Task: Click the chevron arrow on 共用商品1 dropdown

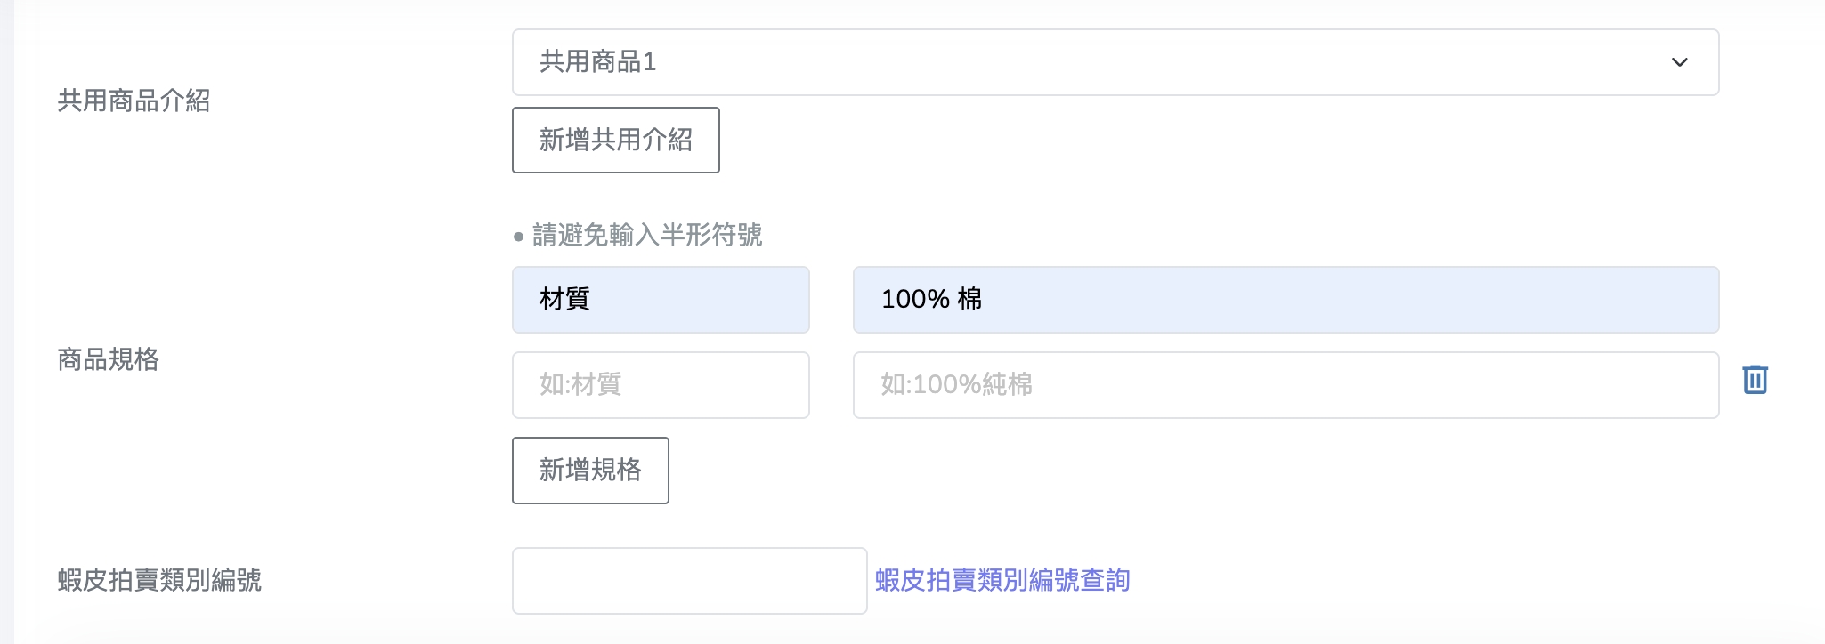Action: click(1679, 62)
